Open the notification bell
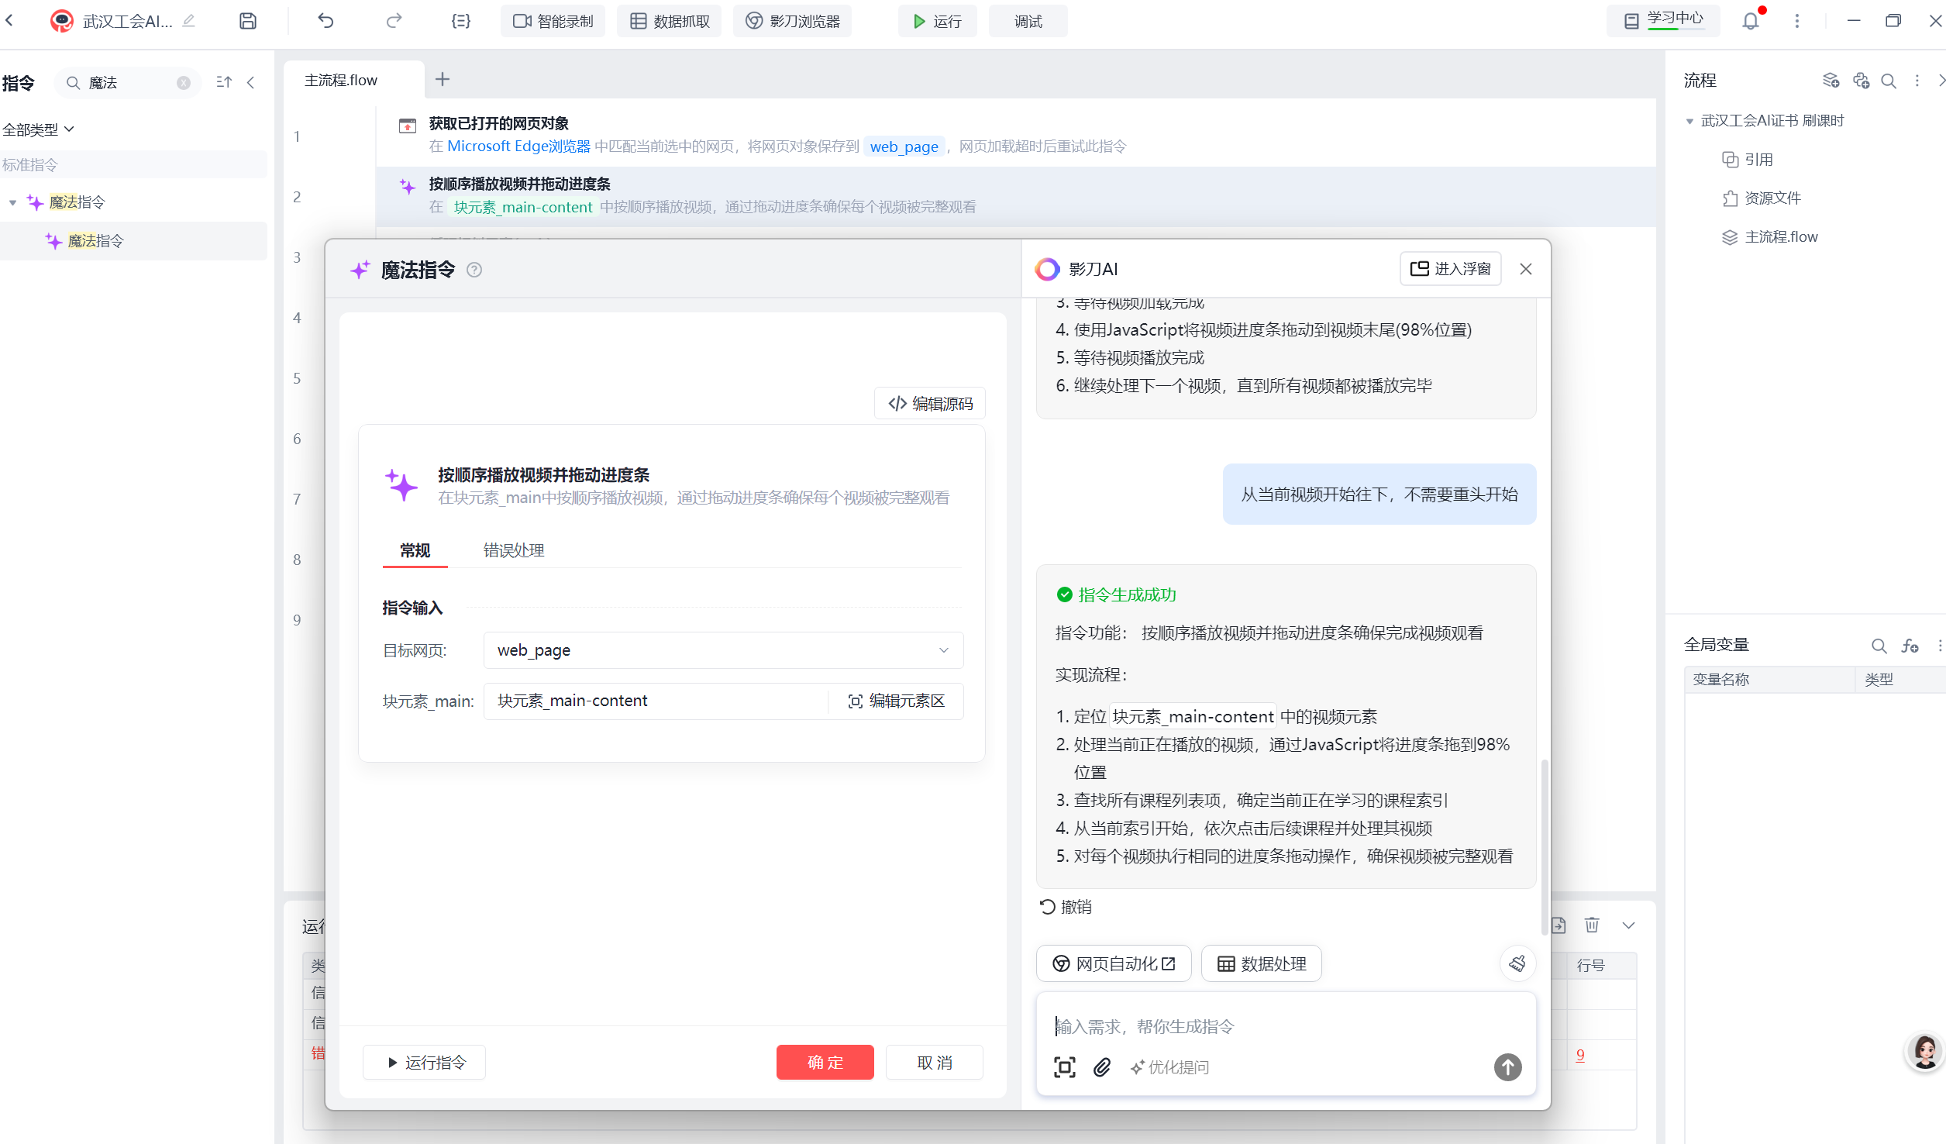 pos(1750,21)
